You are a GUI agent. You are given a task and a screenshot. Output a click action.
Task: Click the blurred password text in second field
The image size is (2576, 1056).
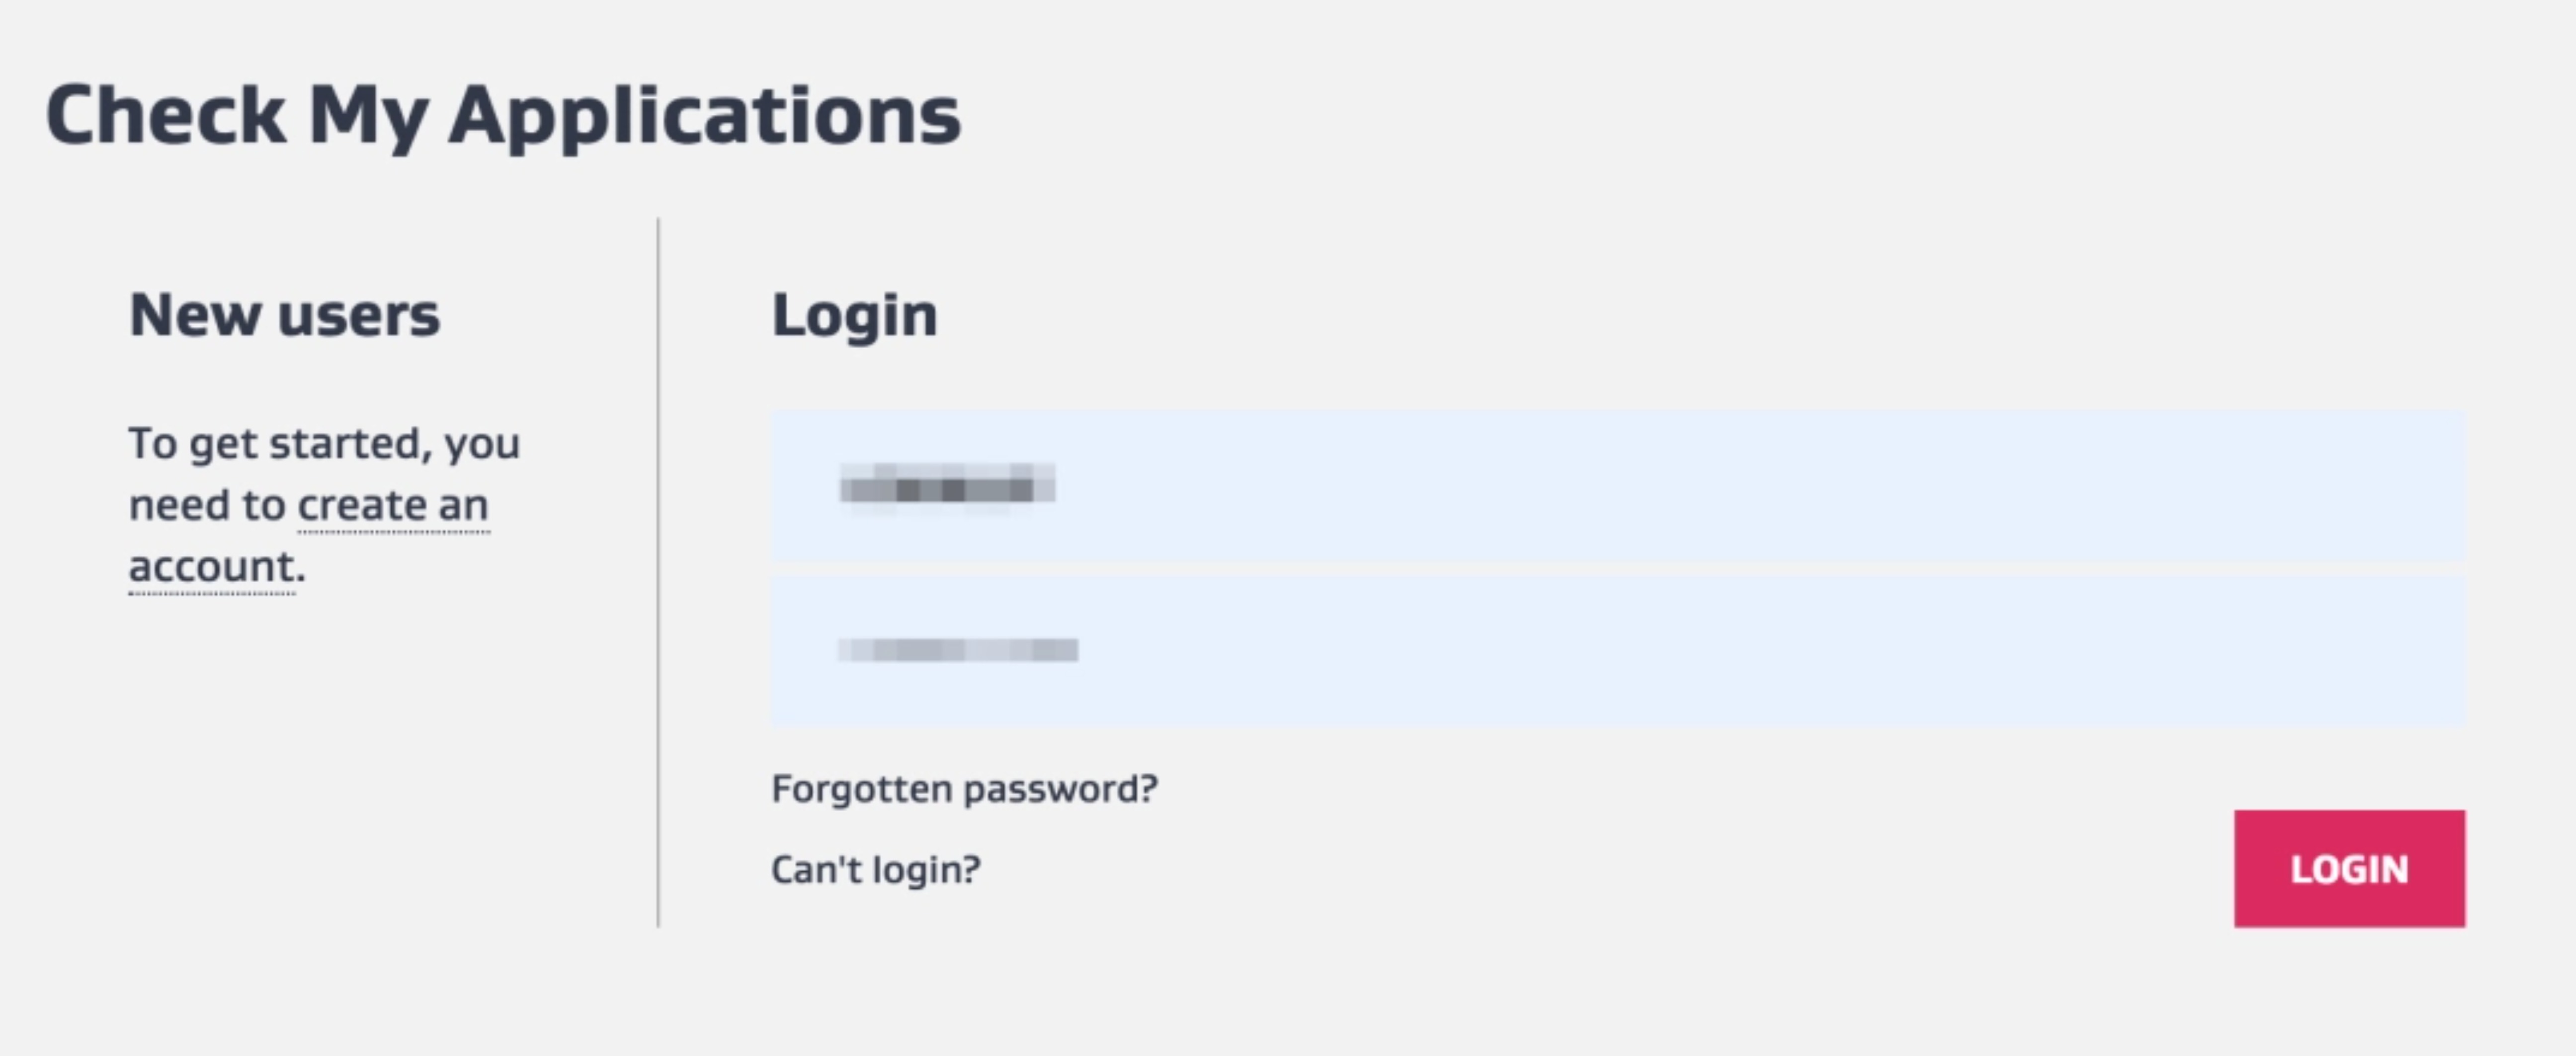(x=958, y=650)
